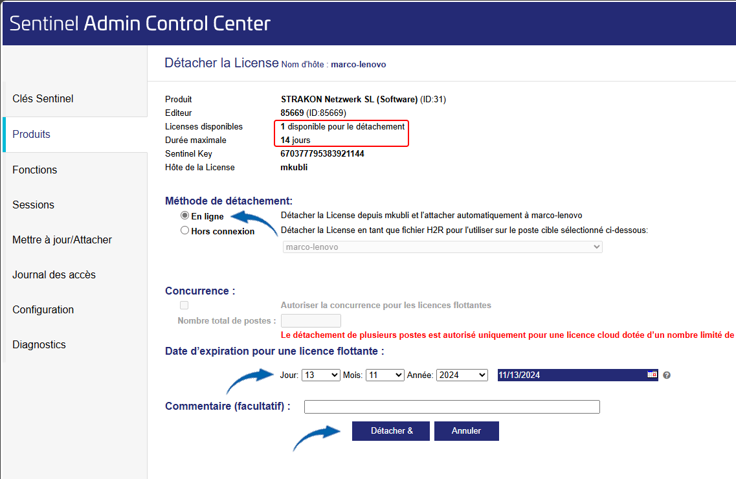Open the Jour day dropdown
The width and height of the screenshot is (736, 479).
(x=320, y=375)
